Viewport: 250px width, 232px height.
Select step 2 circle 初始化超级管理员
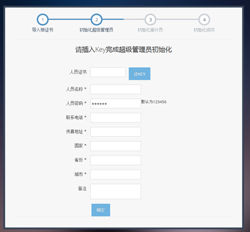click(x=96, y=20)
